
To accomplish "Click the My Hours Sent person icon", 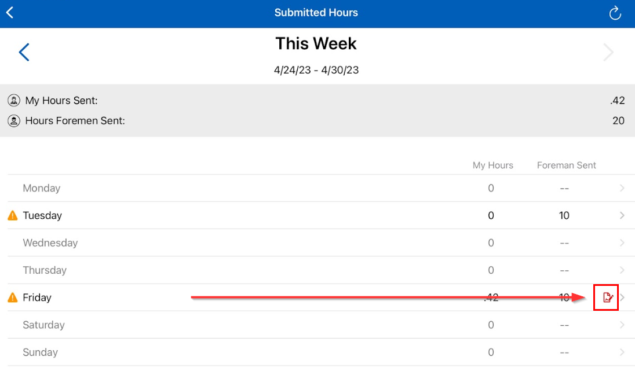I will point(14,101).
